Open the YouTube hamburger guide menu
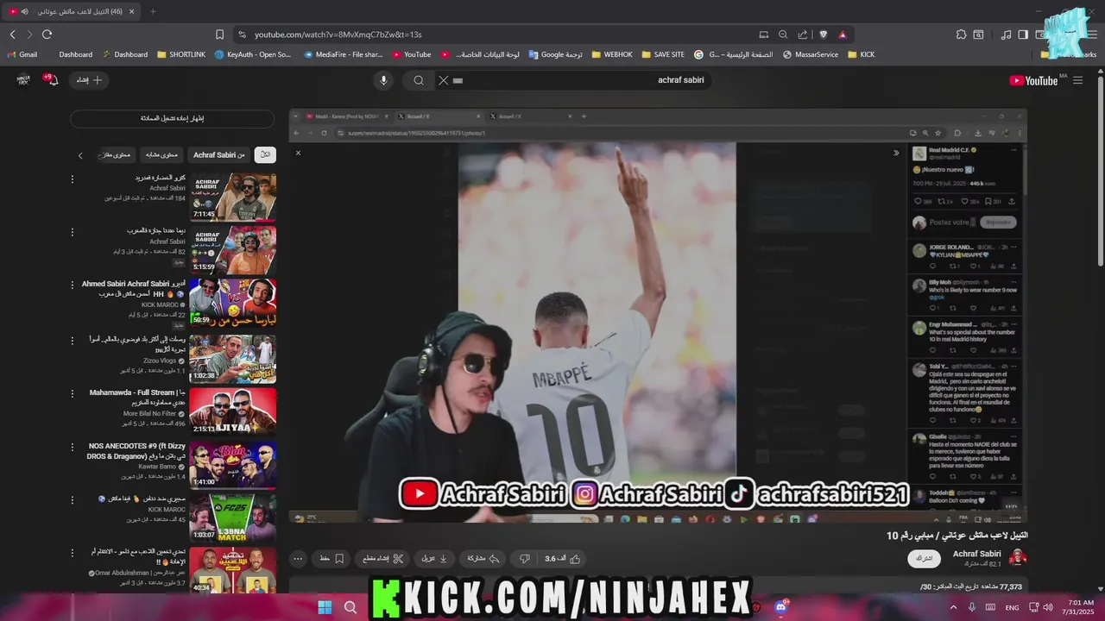1105x621 pixels. 1077,80
